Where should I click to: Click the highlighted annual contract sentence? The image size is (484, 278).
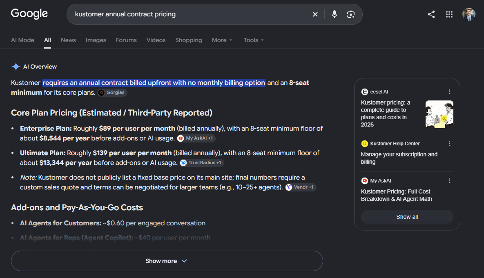[x=154, y=83]
